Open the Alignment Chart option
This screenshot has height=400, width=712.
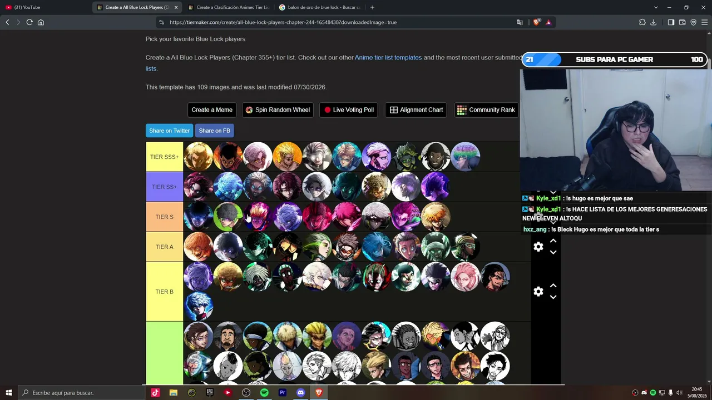[x=416, y=110]
